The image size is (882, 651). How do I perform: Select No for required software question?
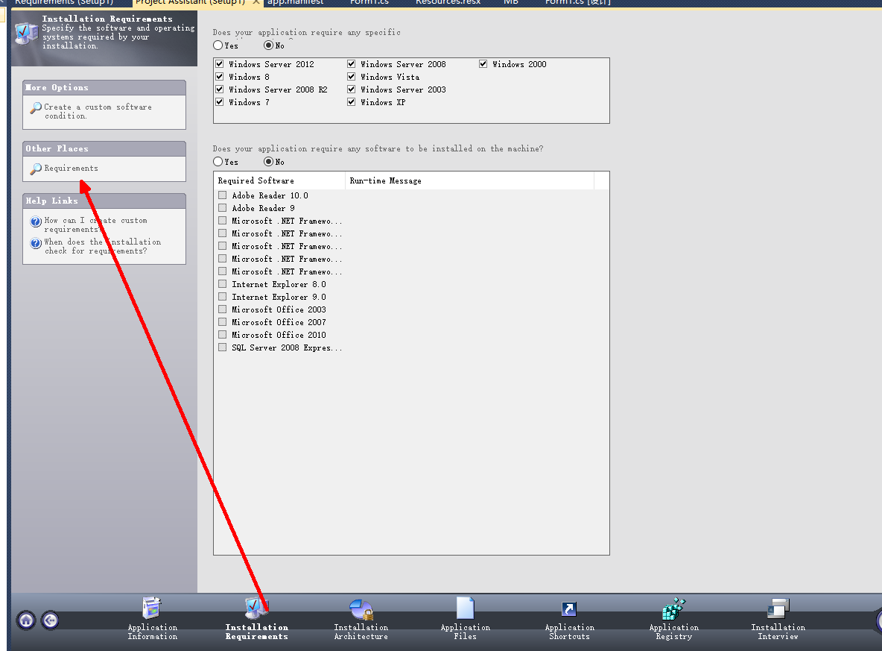pos(268,162)
